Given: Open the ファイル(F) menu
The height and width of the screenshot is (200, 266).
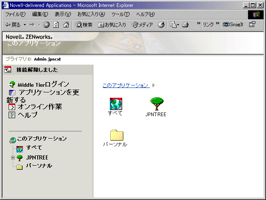Looking at the screenshot, I should pos(15,14).
